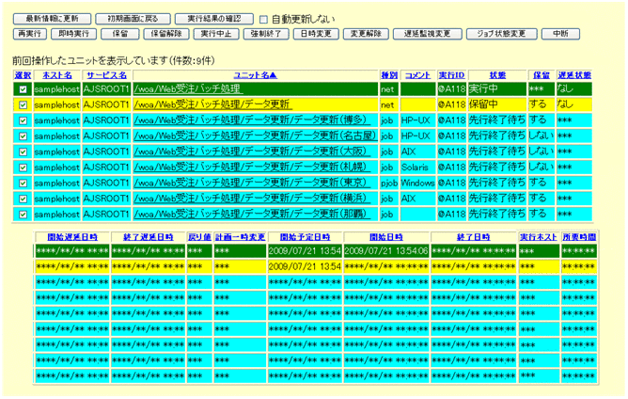Open 実行結果の確認

pyautogui.click(x=213, y=19)
